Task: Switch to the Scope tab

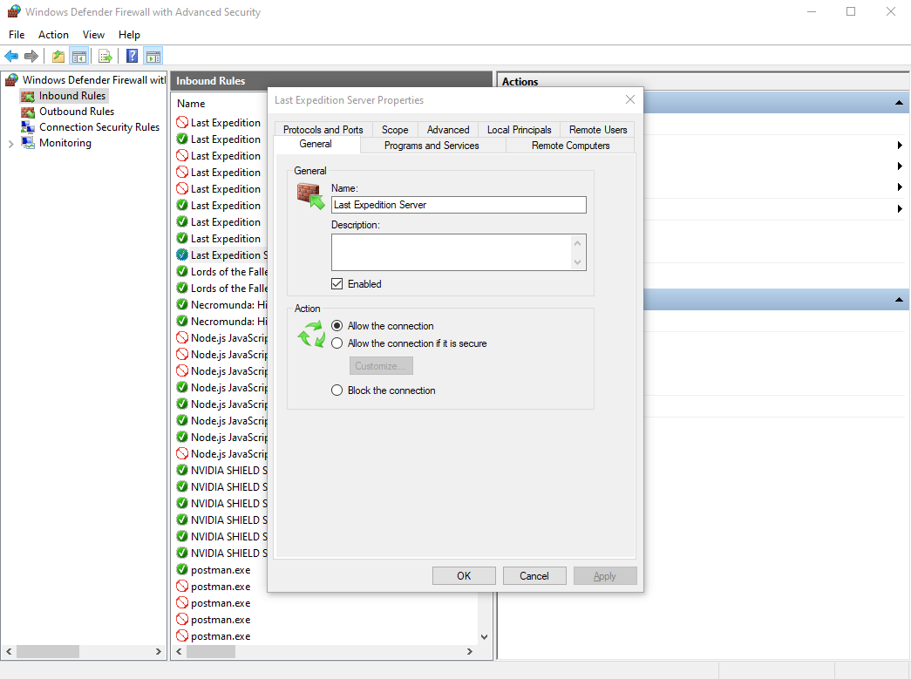Action: pos(395,130)
